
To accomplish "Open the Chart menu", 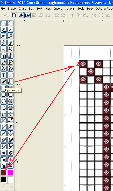I will coord(22,9).
